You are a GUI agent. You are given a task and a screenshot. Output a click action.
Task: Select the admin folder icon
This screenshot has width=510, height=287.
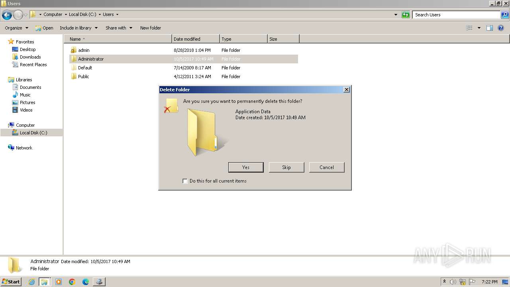point(74,50)
